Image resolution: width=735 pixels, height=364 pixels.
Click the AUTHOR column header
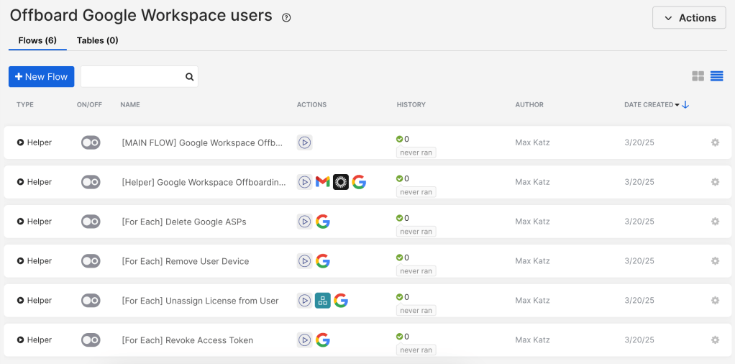point(529,104)
